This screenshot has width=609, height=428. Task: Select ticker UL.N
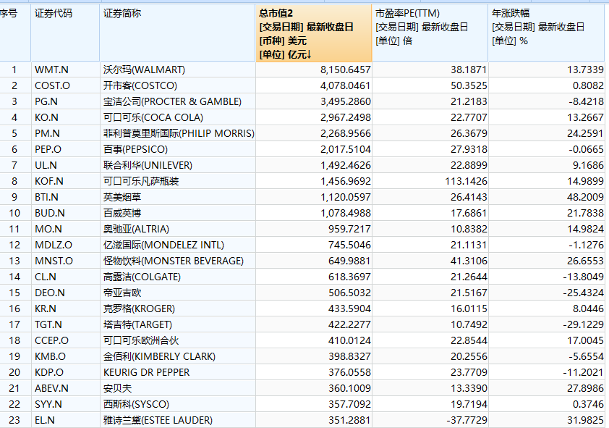point(46,166)
